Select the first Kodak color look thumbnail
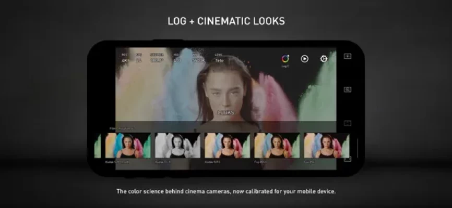 click(x=128, y=146)
